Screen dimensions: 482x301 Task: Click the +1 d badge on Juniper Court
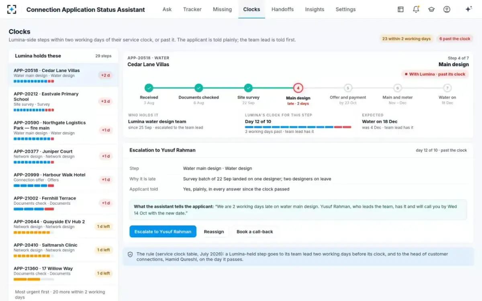pos(106,156)
